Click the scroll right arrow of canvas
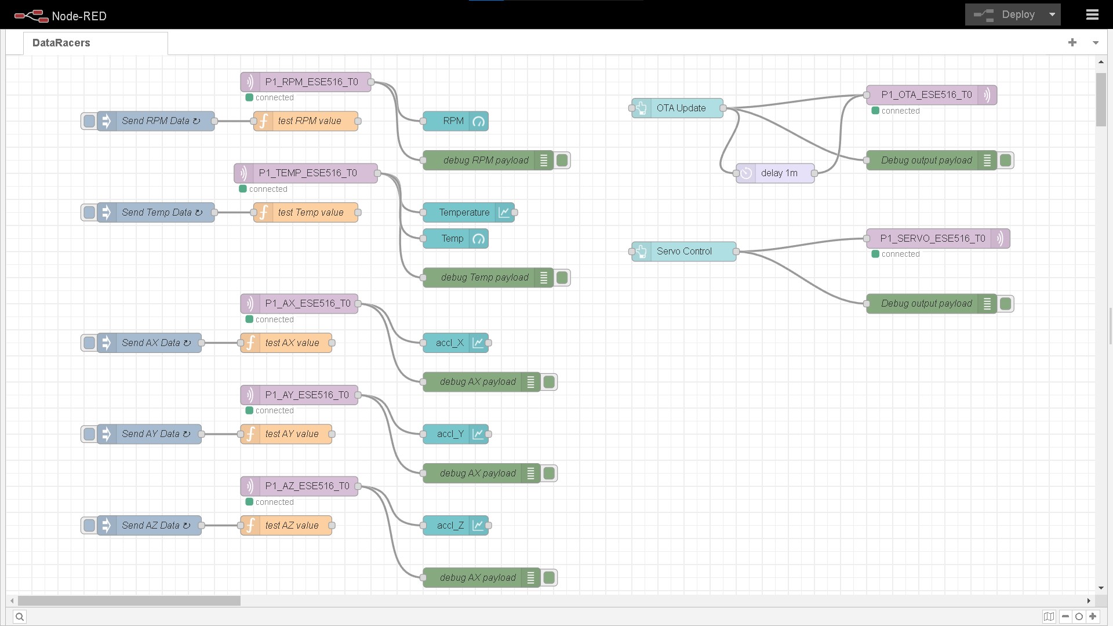 pyautogui.click(x=1088, y=601)
